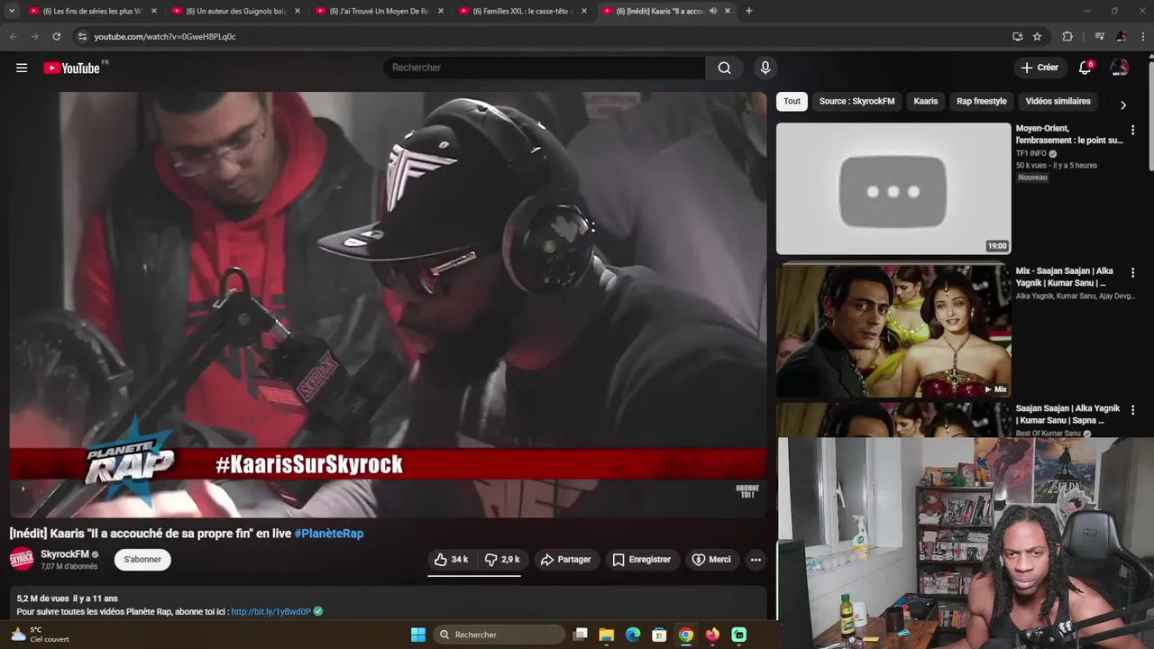Open options for the Best Of Kumar Sanu video
This screenshot has height=649, width=1154.
[x=1132, y=410]
